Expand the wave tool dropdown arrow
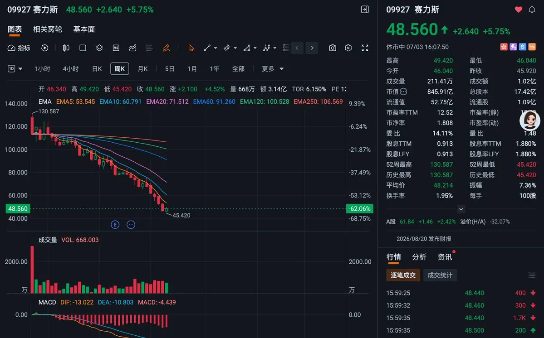544x338 pixels. point(275,48)
